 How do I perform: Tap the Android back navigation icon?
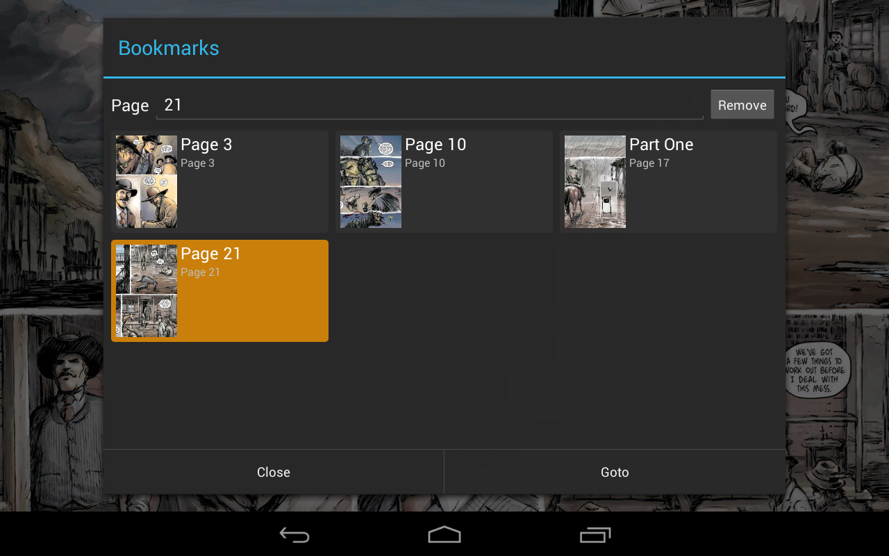coord(294,534)
